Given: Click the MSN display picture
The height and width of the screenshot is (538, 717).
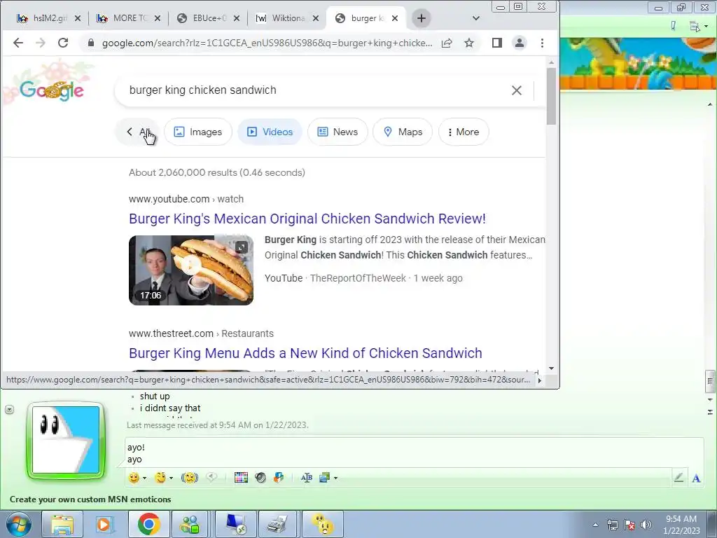Looking at the screenshot, I should 66,440.
